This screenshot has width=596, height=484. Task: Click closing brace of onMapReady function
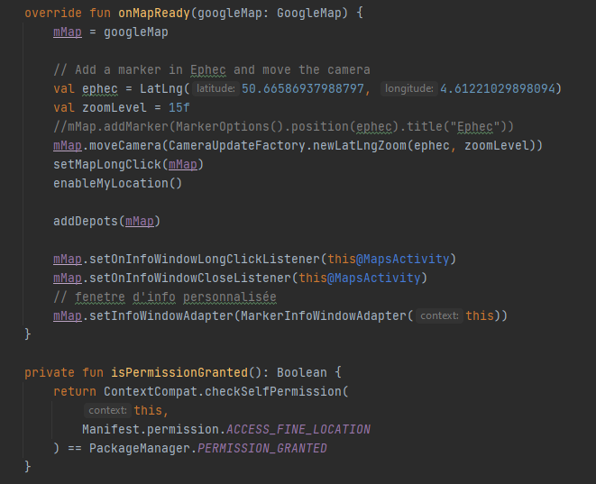coord(27,334)
